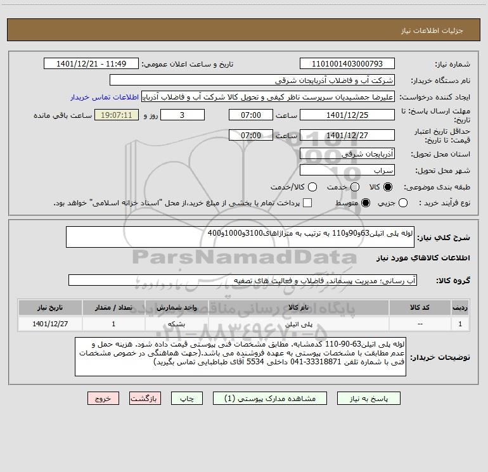This screenshot has height=472, width=488.
Task: Click the نام کالا column header
Action: (298, 308)
